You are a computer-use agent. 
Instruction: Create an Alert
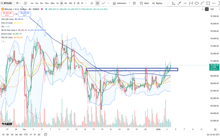(x=144, y=3)
